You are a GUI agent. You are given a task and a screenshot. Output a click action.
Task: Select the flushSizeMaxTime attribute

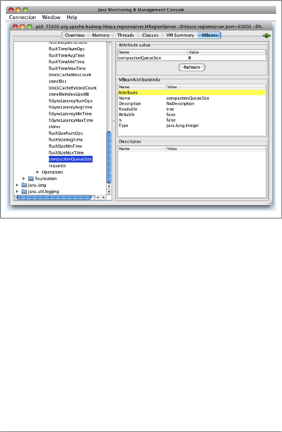66,153
